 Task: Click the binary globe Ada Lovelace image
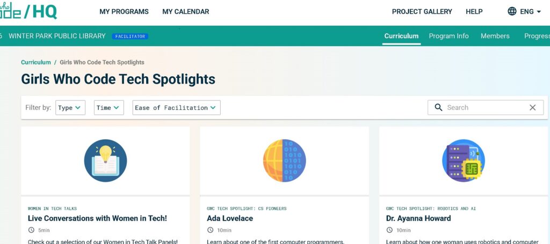[x=284, y=160]
